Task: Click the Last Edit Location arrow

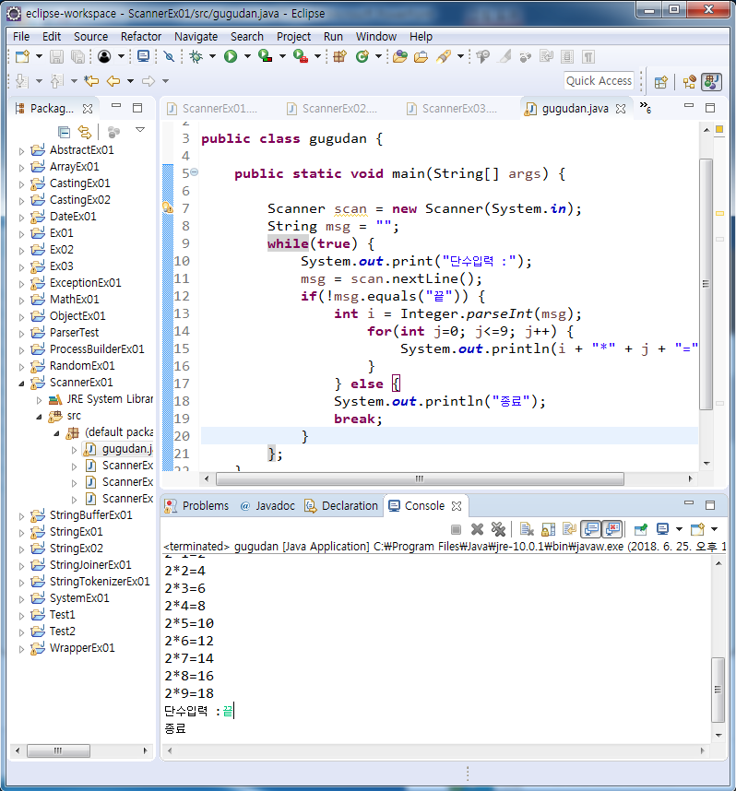Action: 91,81
